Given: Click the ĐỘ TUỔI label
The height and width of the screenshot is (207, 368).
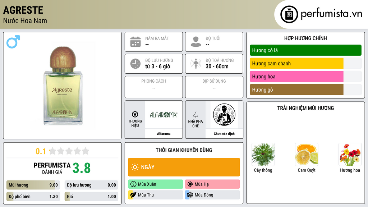Looking at the screenshot, I should (213, 38).
